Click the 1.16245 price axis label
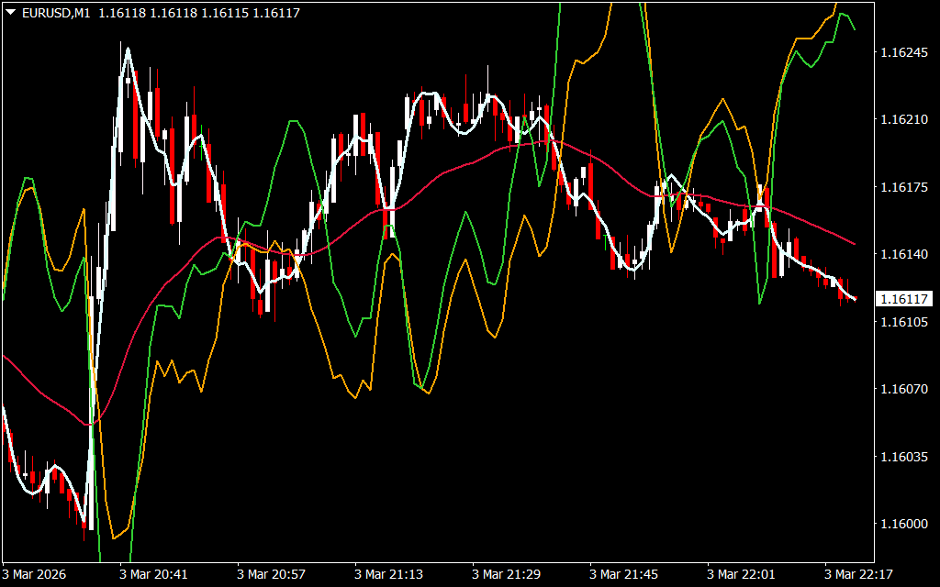The height and width of the screenshot is (587, 940). 904,52
